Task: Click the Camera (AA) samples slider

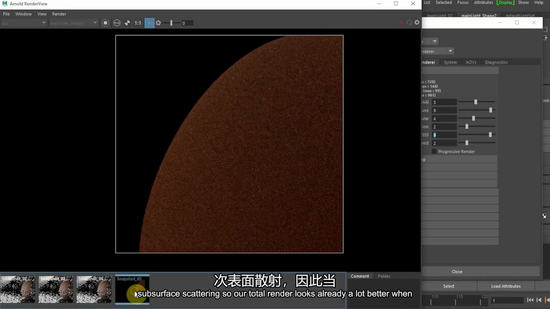Action: coord(477,102)
